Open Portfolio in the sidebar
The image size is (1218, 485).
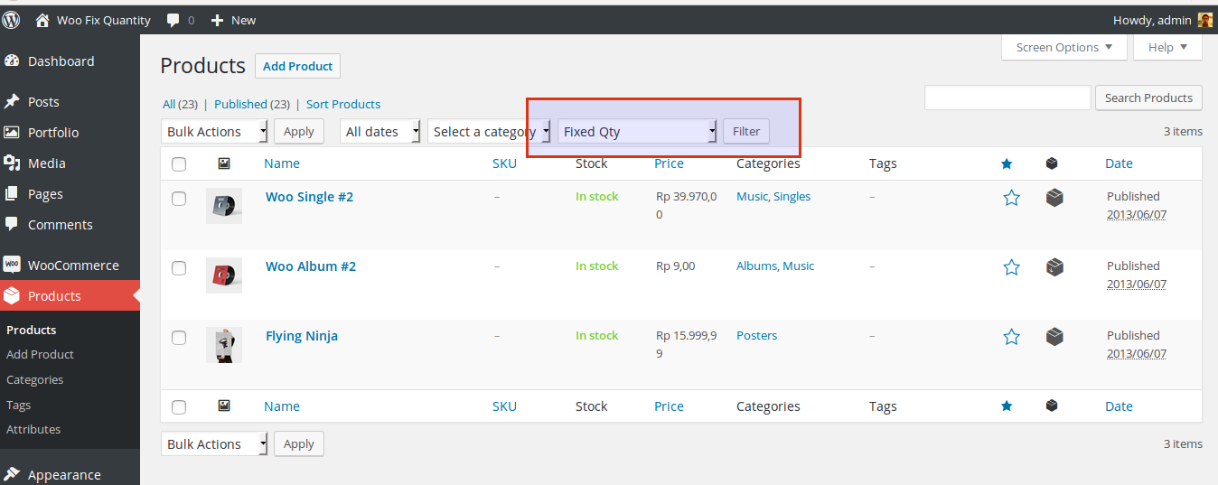(x=70, y=133)
